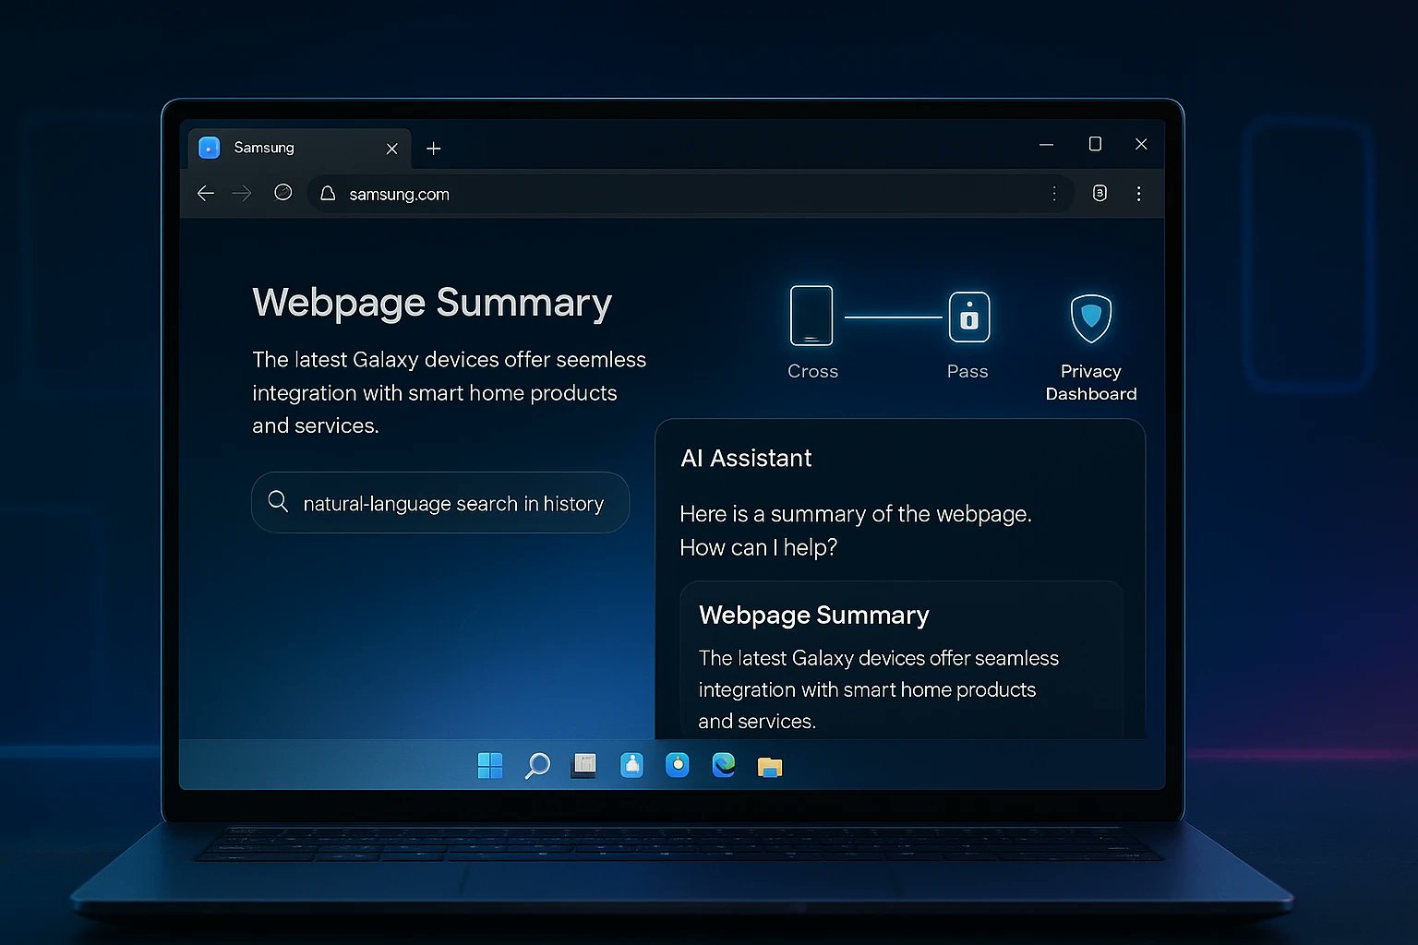Reload the page with the refresh icon
Image resolution: width=1418 pixels, height=945 pixels.
pyautogui.click(x=283, y=192)
